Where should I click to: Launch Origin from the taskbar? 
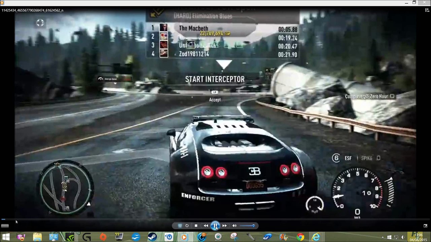pyautogui.click(x=103, y=238)
